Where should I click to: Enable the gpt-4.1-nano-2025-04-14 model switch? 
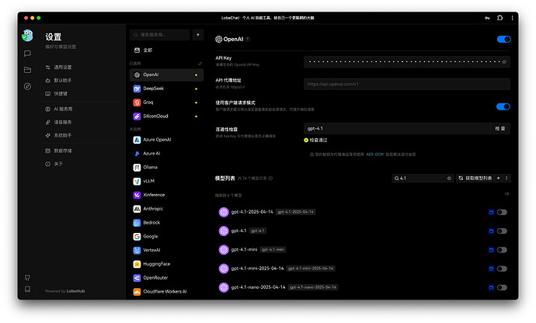click(x=502, y=287)
